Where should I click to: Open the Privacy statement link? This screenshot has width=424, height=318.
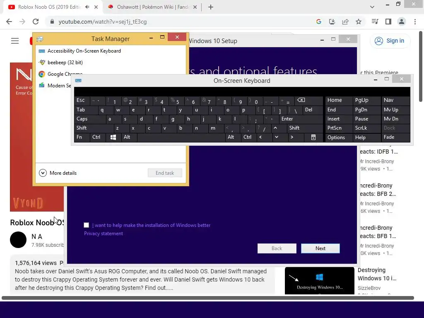coord(103,234)
